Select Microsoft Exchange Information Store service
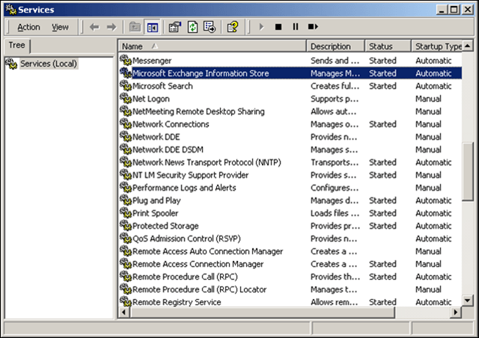479x338 pixels. [x=290, y=73]
